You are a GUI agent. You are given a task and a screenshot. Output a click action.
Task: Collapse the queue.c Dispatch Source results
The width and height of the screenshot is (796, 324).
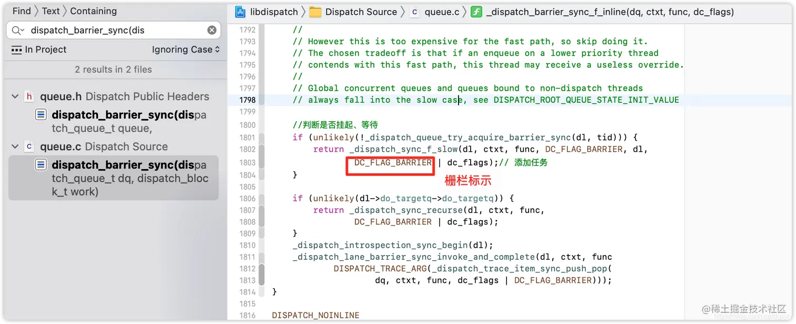[x=14, y=146]
